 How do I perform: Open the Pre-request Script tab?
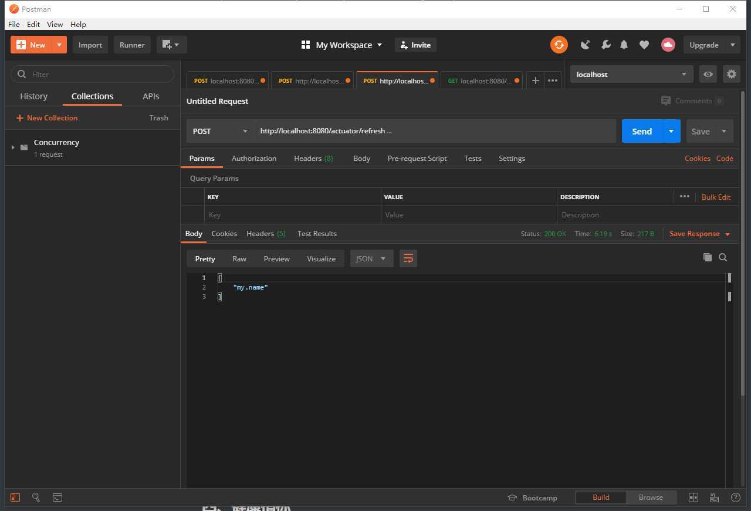pos(417,159)
